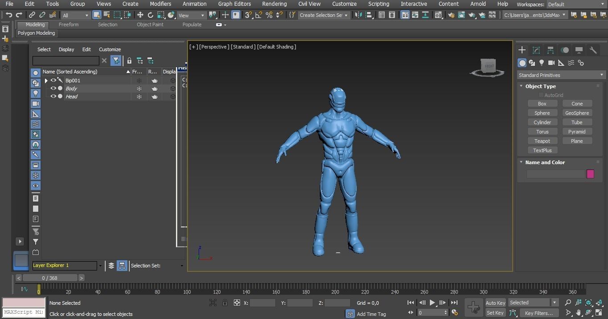Choose the Select and Rotate tool
This screenshot has height=319, width=608.
click(151, 15)
